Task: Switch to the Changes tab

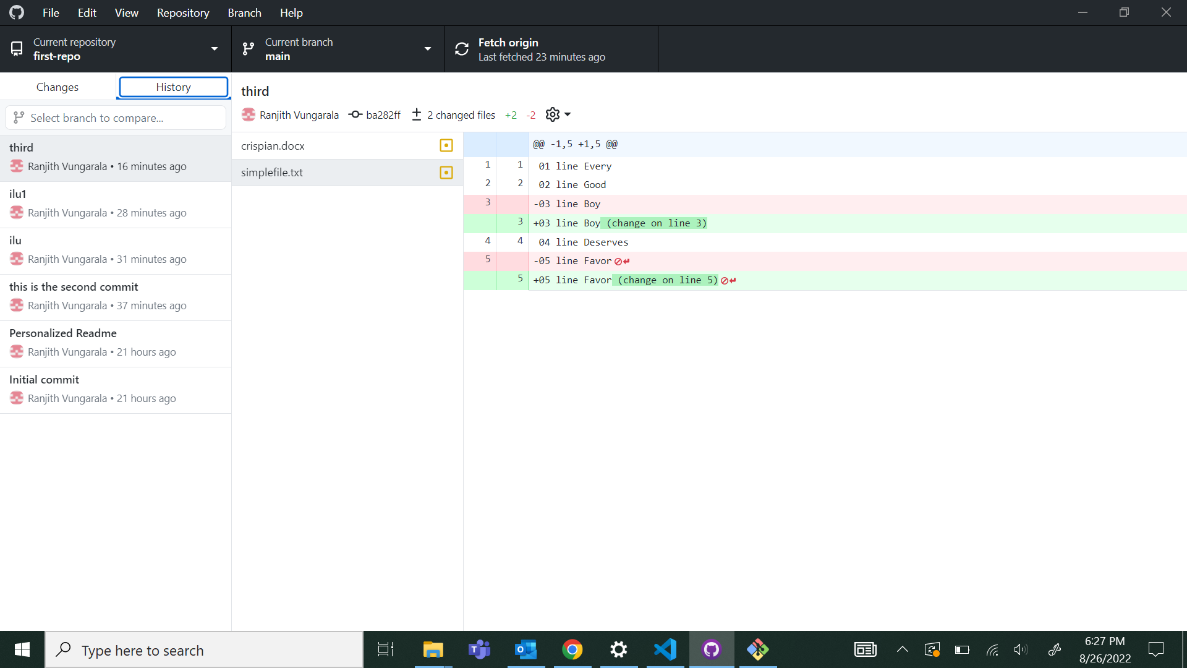Action: [57, 87]
